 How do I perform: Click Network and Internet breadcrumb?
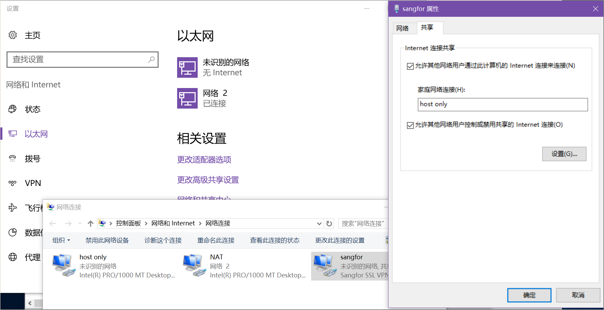tap(173, 223)
